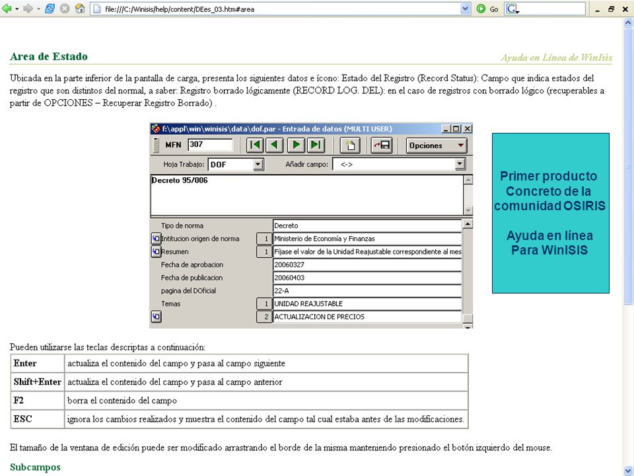Click the Temas field label
The image size is (634, 476).
tap(170, 303)
